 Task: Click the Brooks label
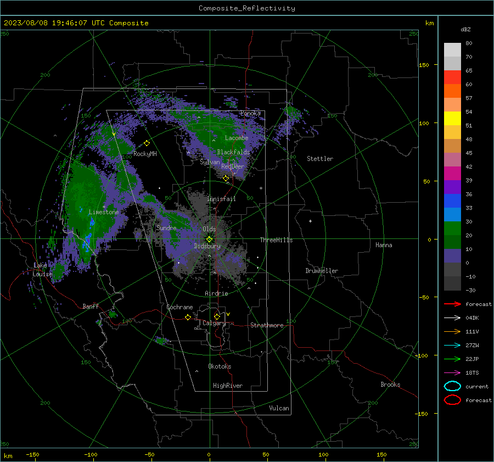pos(390,385)
